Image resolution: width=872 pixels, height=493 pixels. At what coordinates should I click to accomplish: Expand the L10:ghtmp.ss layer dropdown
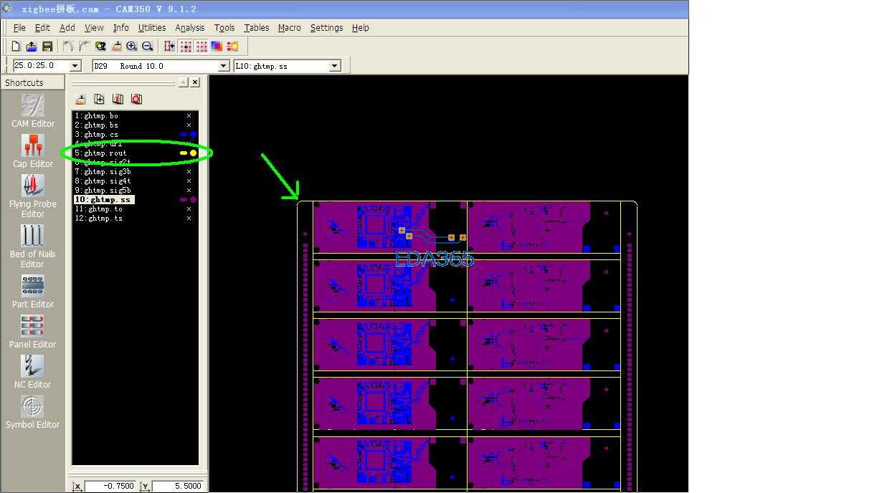click(334, 66)
